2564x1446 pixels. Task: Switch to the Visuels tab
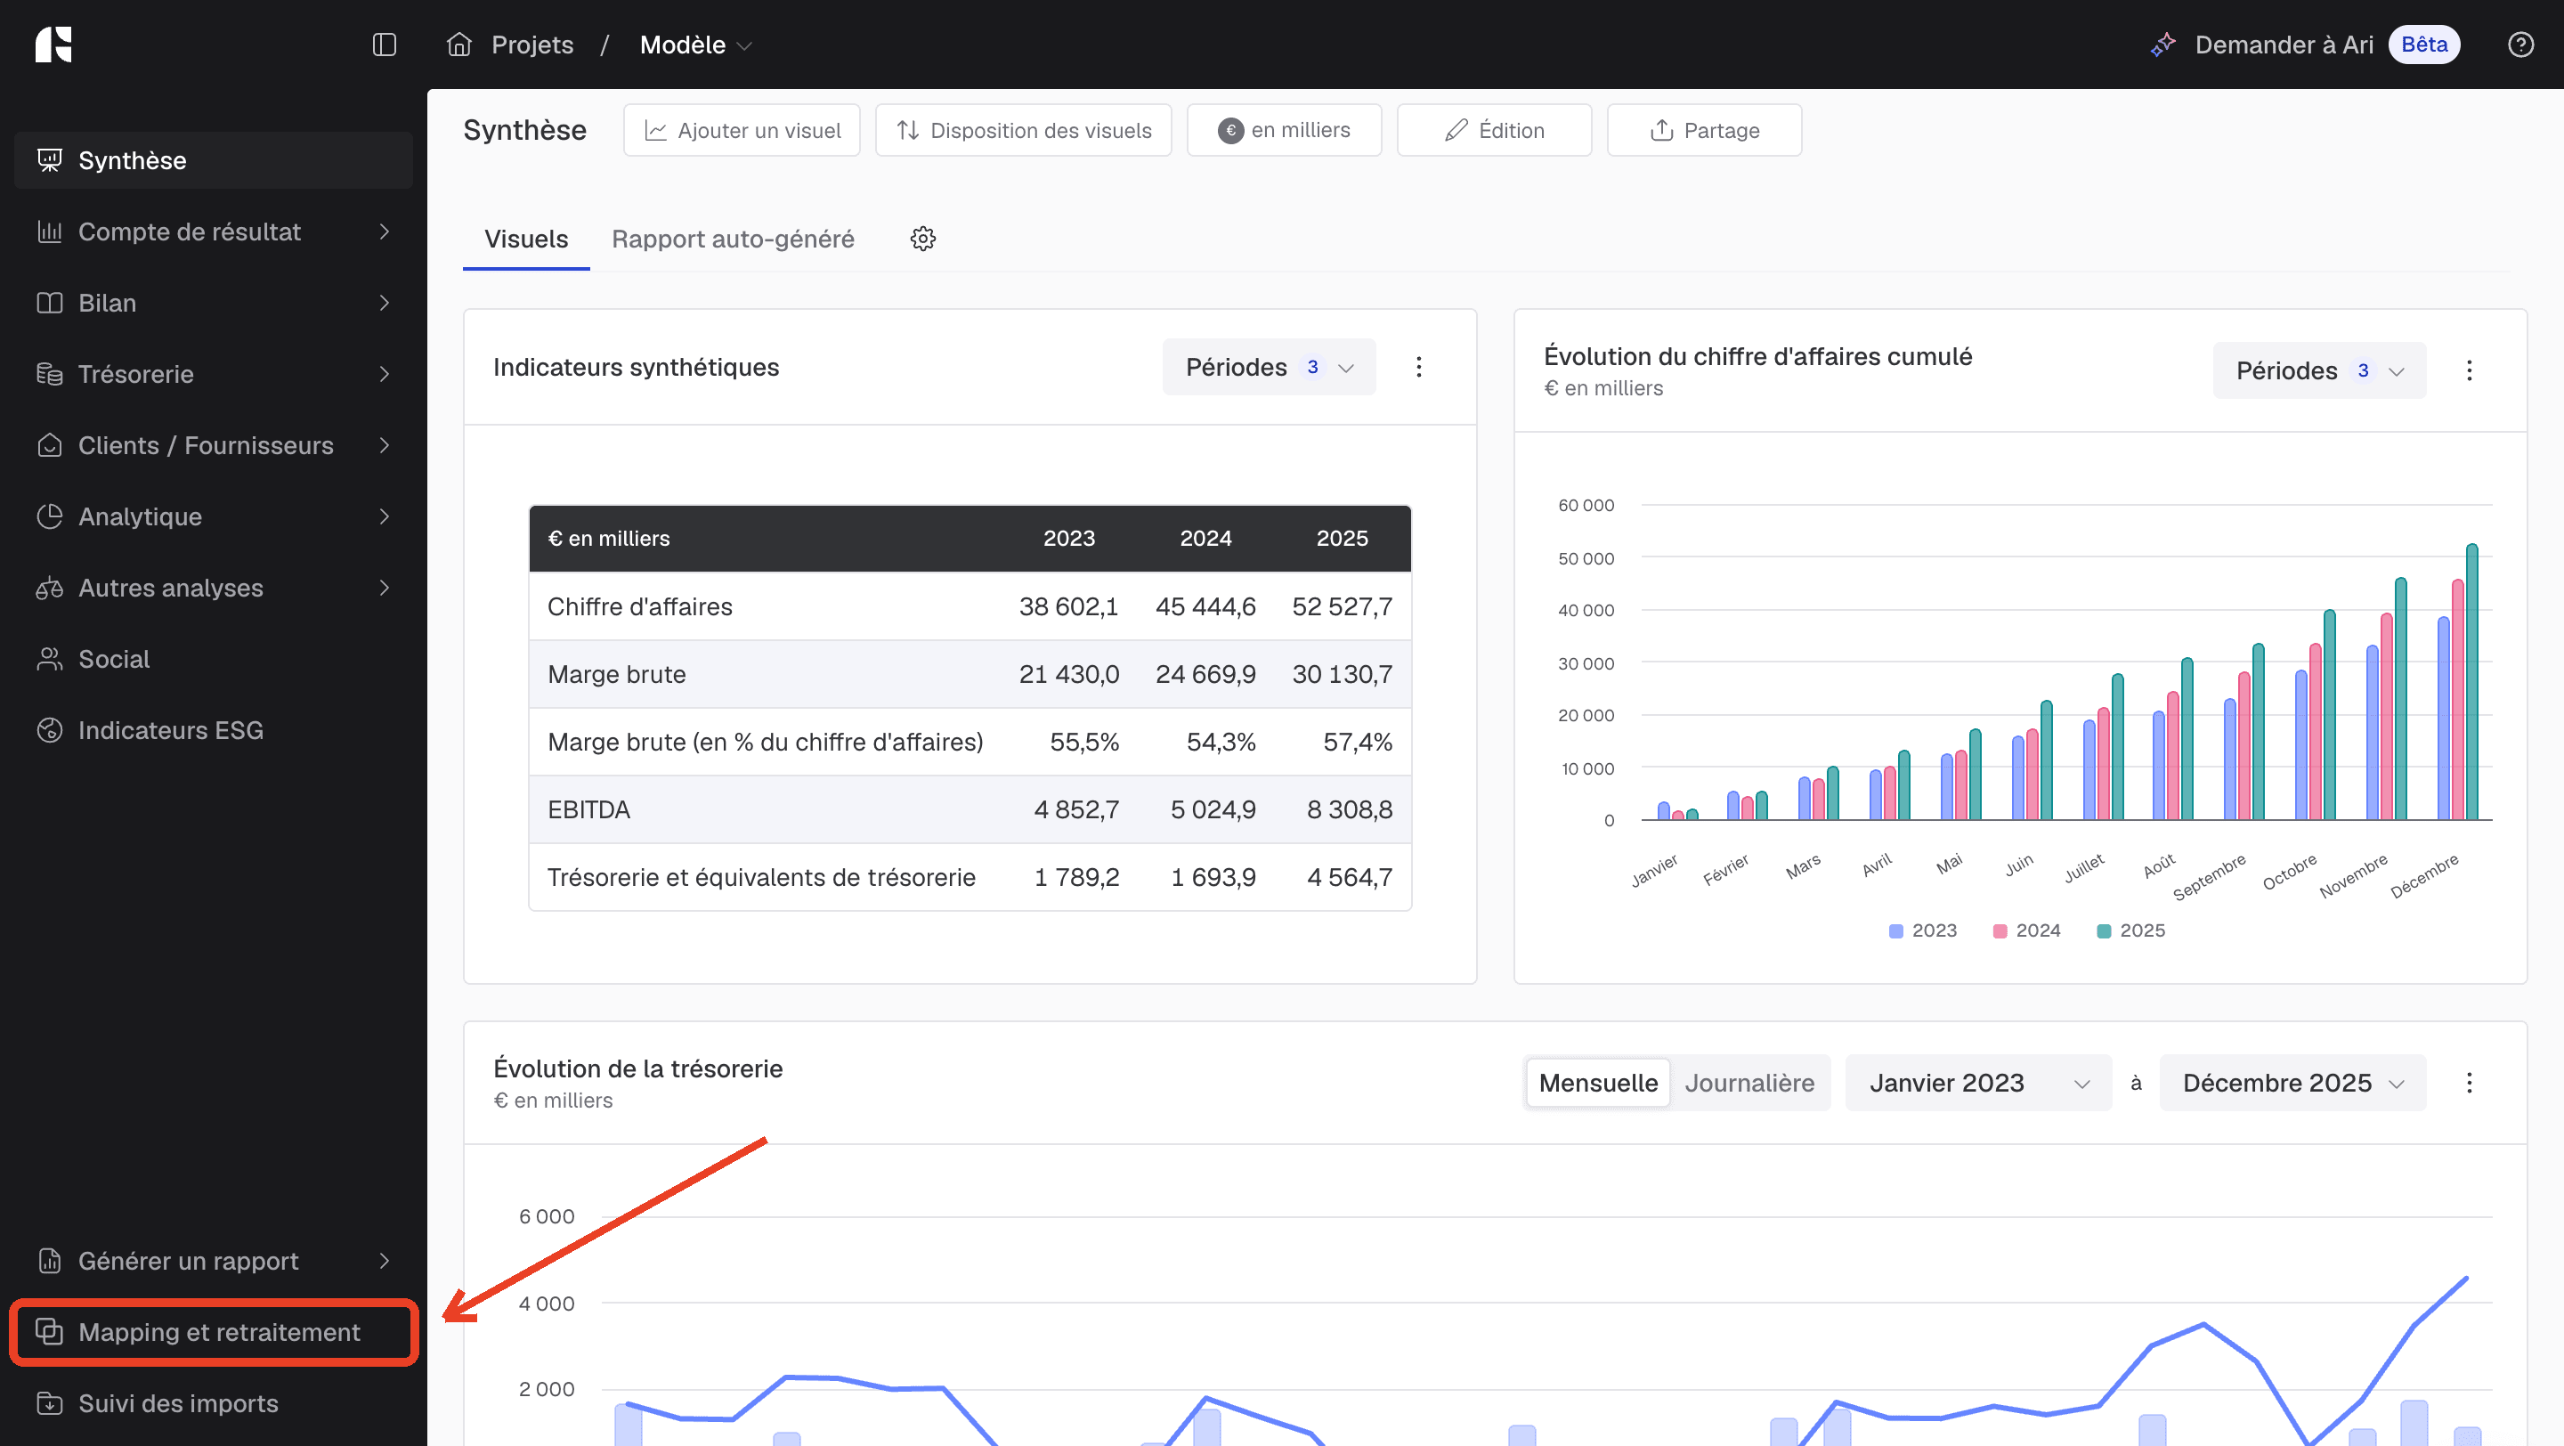coord(525,239)
